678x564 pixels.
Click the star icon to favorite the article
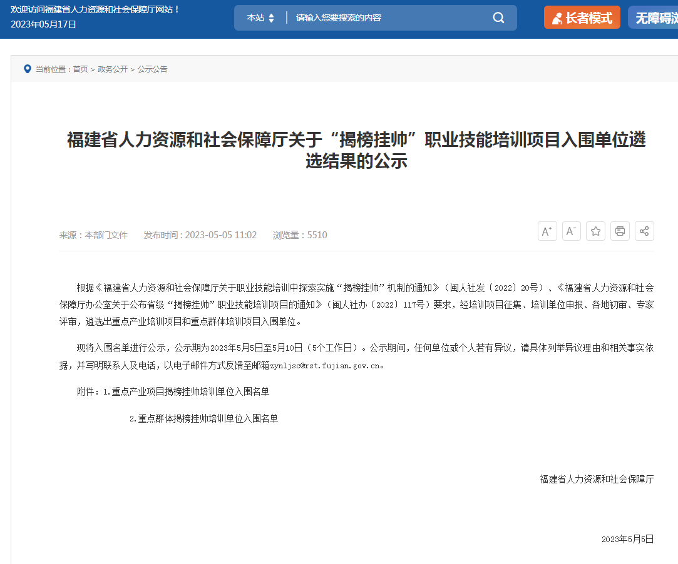point(595,231)
